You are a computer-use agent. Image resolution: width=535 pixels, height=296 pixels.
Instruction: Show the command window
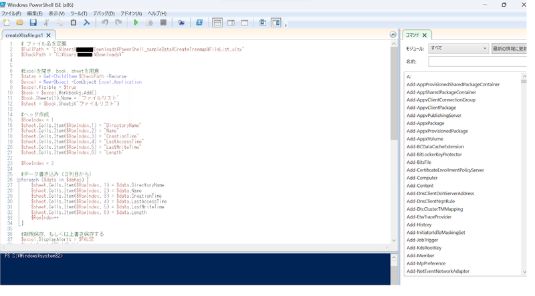pyautogui.click(x=262, y=23)
